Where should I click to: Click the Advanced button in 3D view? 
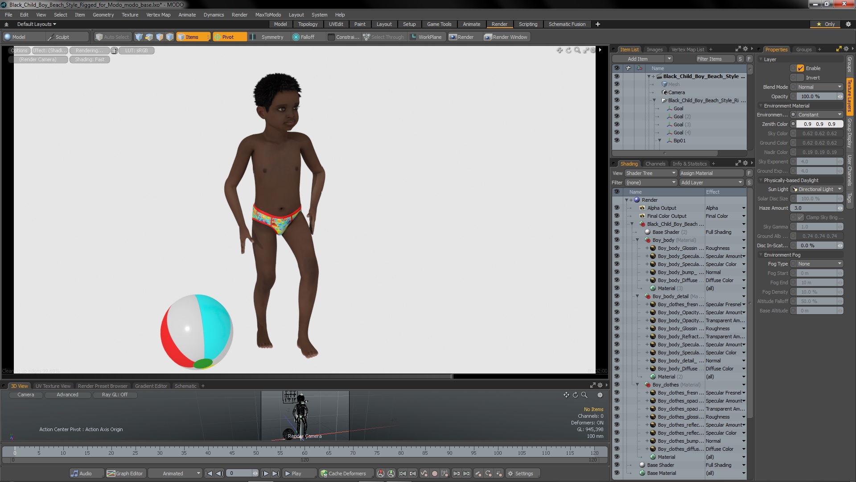click(x=67, y=395)
